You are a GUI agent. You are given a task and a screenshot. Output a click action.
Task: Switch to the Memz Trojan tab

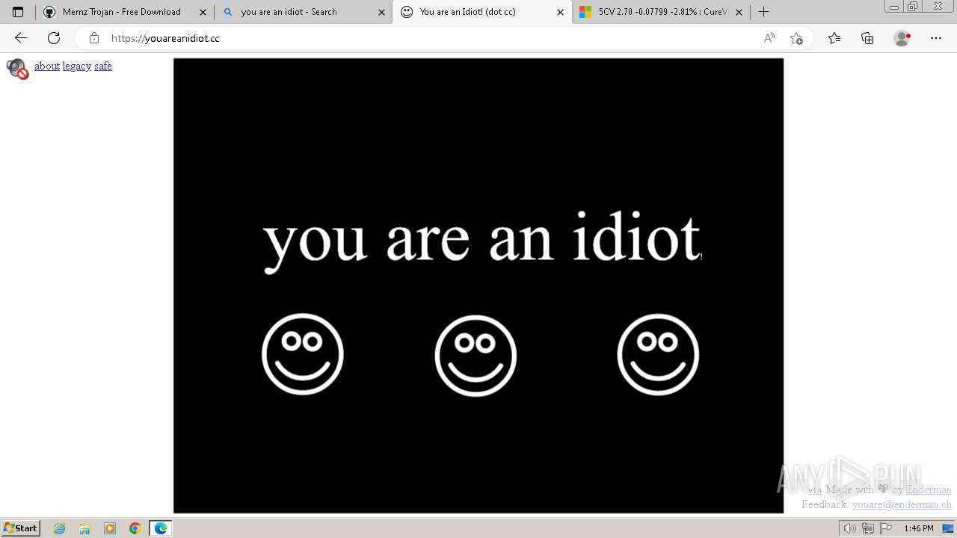[123, 12]
